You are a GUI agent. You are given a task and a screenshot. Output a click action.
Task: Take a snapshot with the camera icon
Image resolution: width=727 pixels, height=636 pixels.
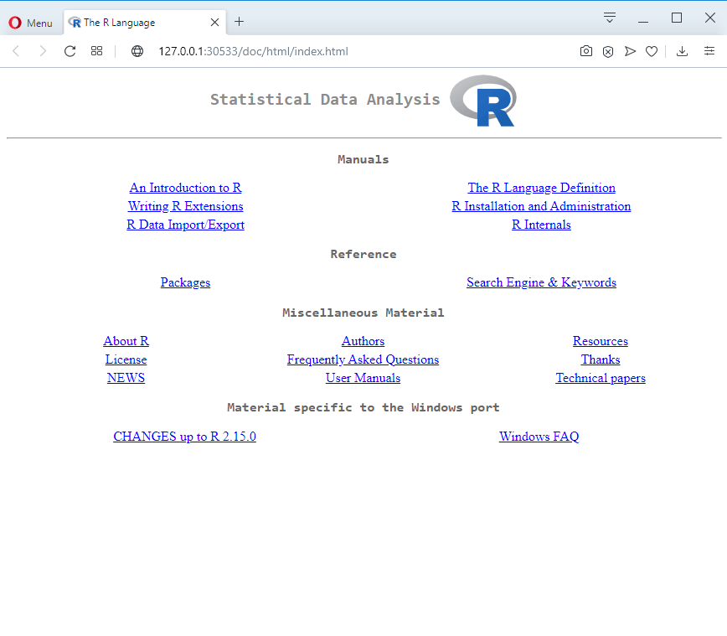point(586,51)
